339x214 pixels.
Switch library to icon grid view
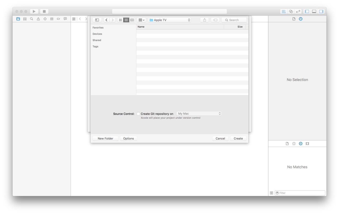click(271, 193)
